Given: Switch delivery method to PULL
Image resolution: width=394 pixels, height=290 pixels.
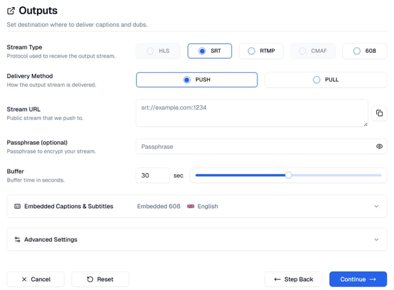Looking at the screenshot, I should click(326, 80).
